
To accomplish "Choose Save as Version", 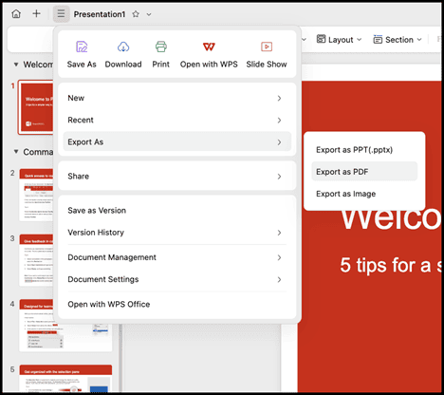I will [177, 211].
